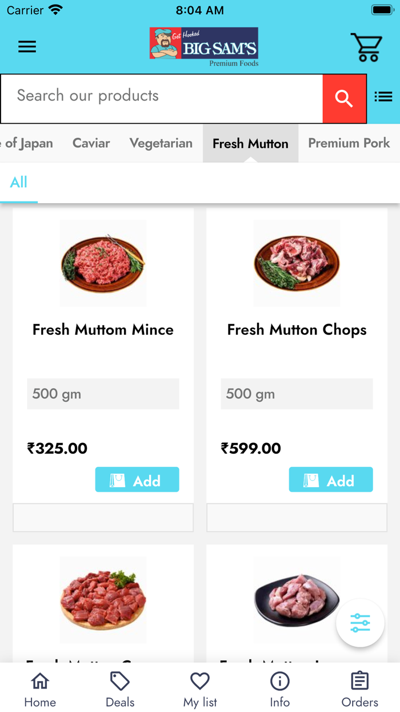Select the Caviar category tab
The image size is (400, 712).
pyautogui.click(x=91, y=143)
